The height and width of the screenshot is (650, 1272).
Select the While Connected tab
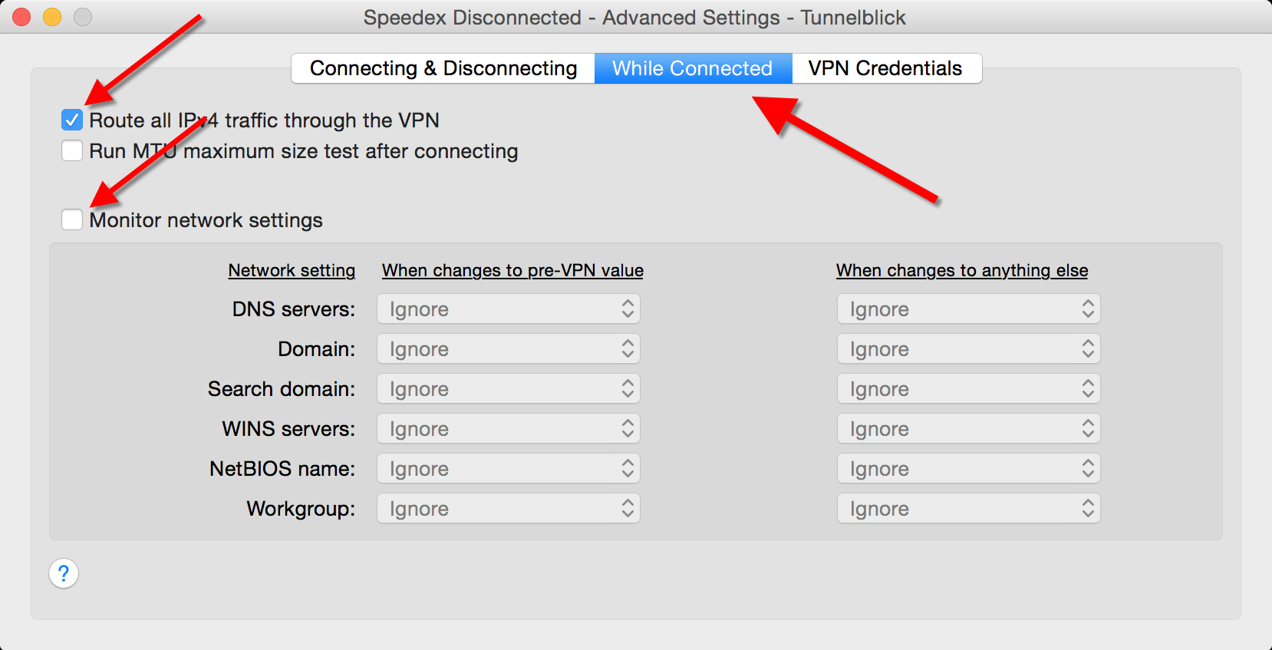coord(692,68)
